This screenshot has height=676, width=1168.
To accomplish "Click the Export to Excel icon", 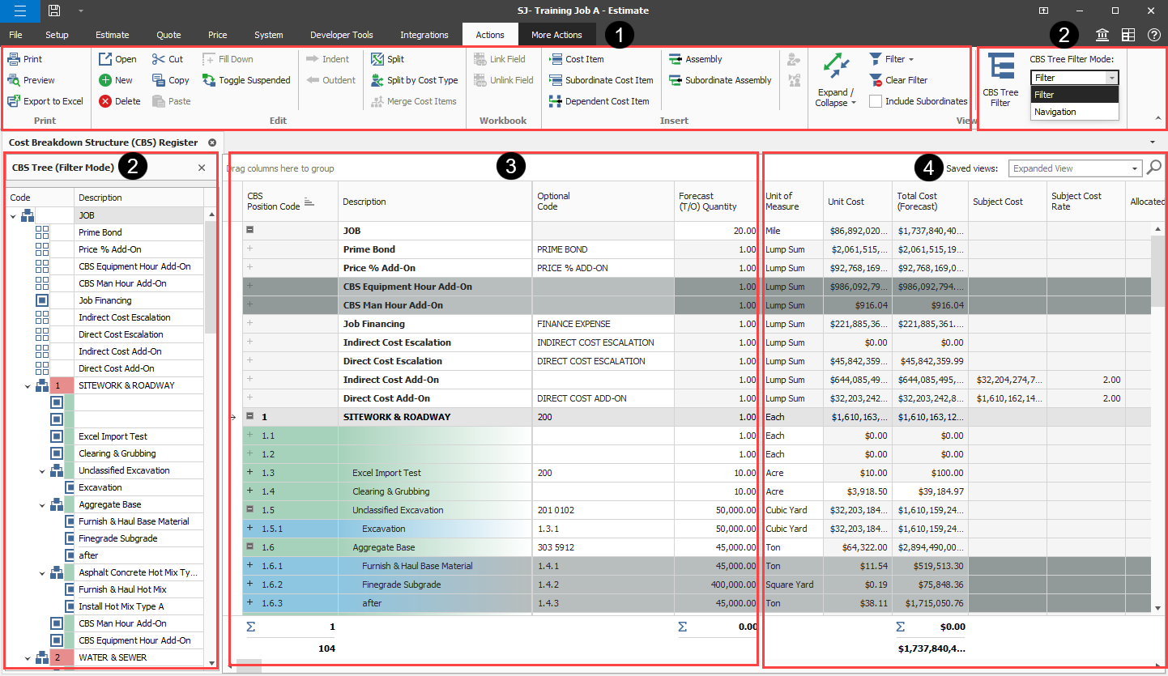I will pyautogui.click(x=15, y=101).
